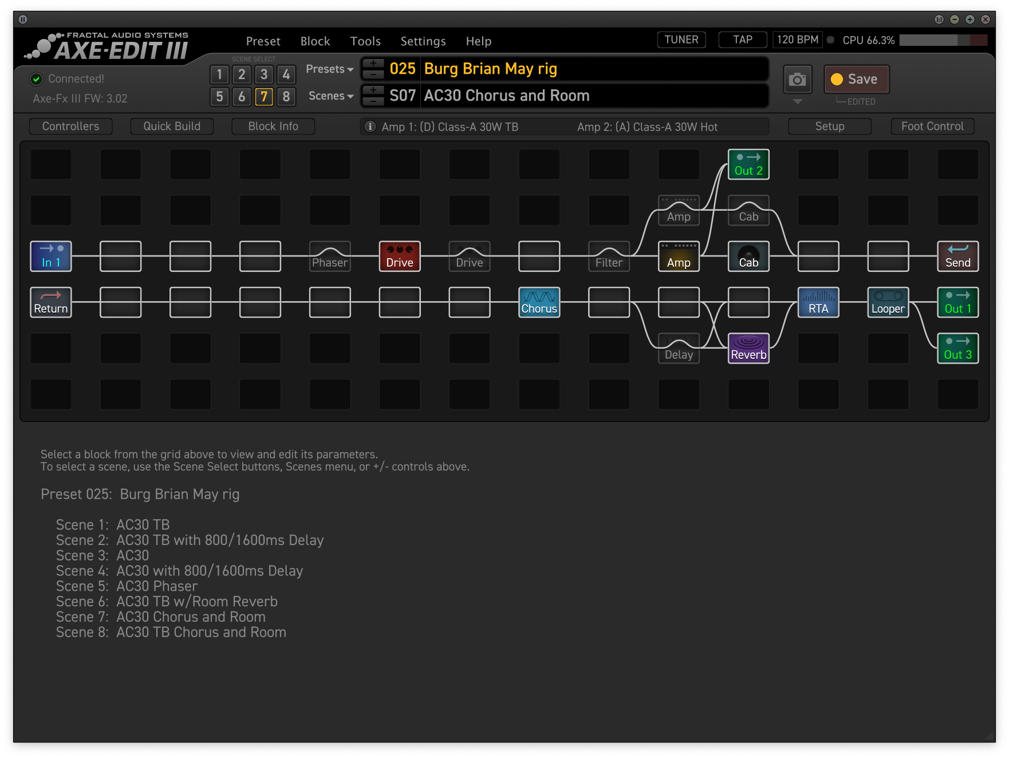This screenshot has width=1009, height=758.
Task: Switch to scene 6 button
Action: coord(242,96)
